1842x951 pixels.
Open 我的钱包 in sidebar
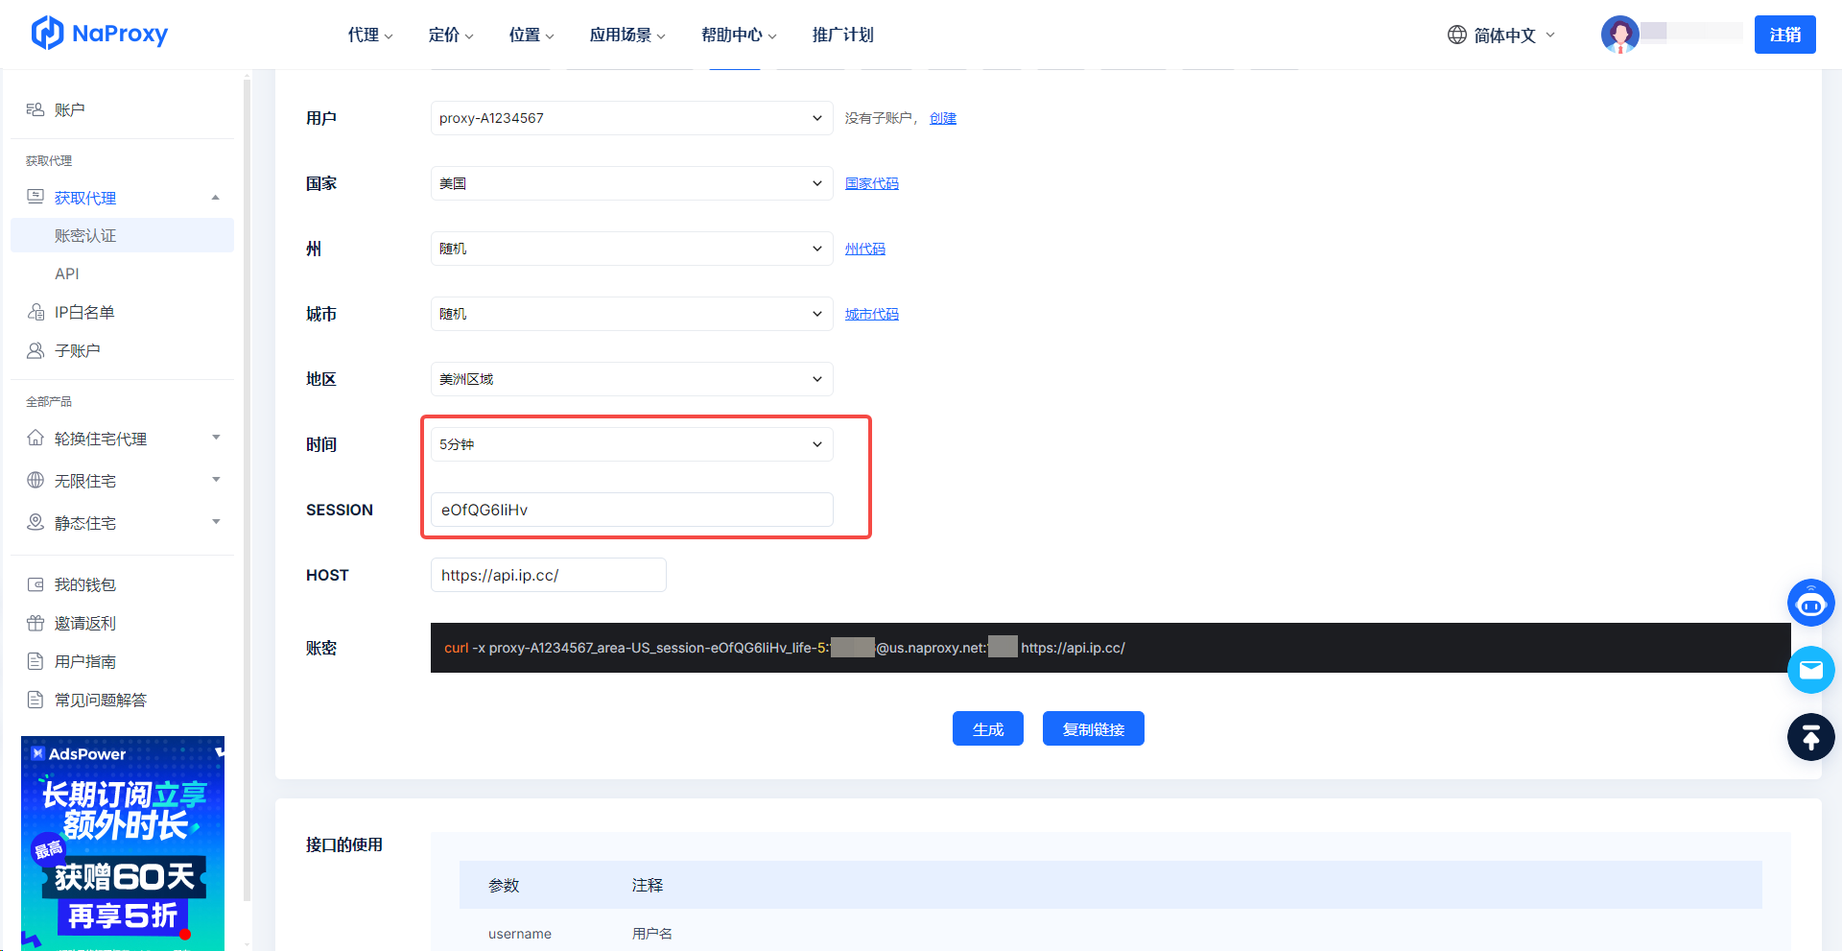click(x=84, y=584)
